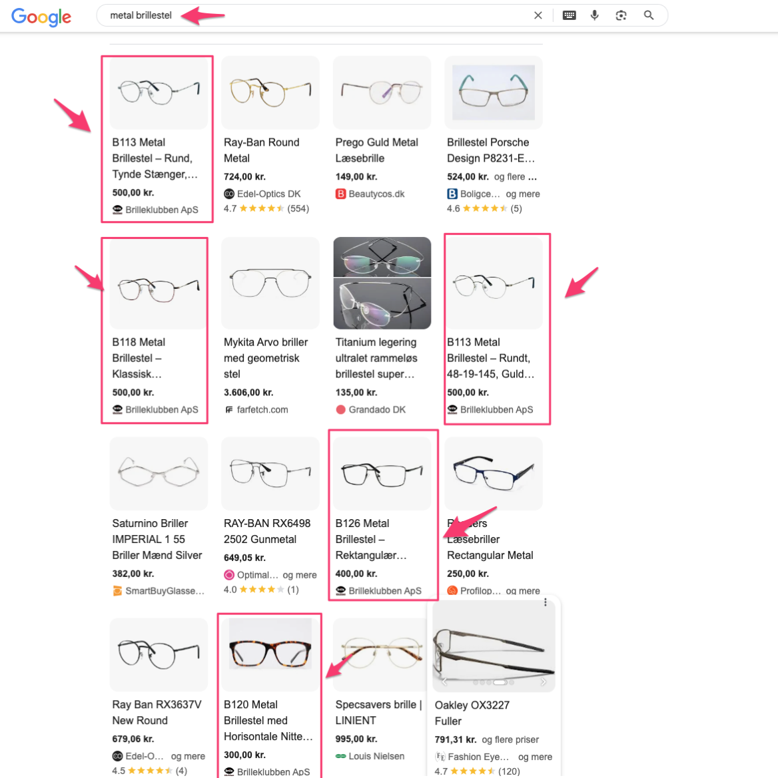This screenshot has width=778, height=778.
Task: Click 'Oakley OX3227 Fuller' title
Action: coord(472,713)
